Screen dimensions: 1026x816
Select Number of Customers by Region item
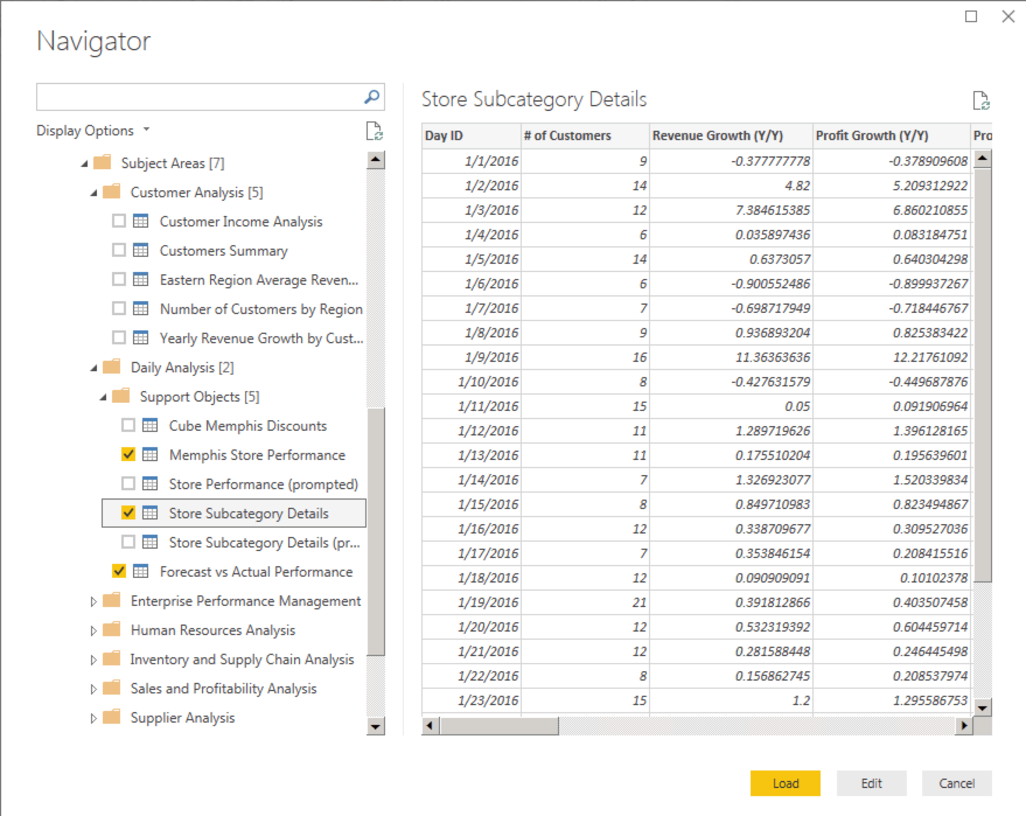pyautogui.click(x=261, y=309)
